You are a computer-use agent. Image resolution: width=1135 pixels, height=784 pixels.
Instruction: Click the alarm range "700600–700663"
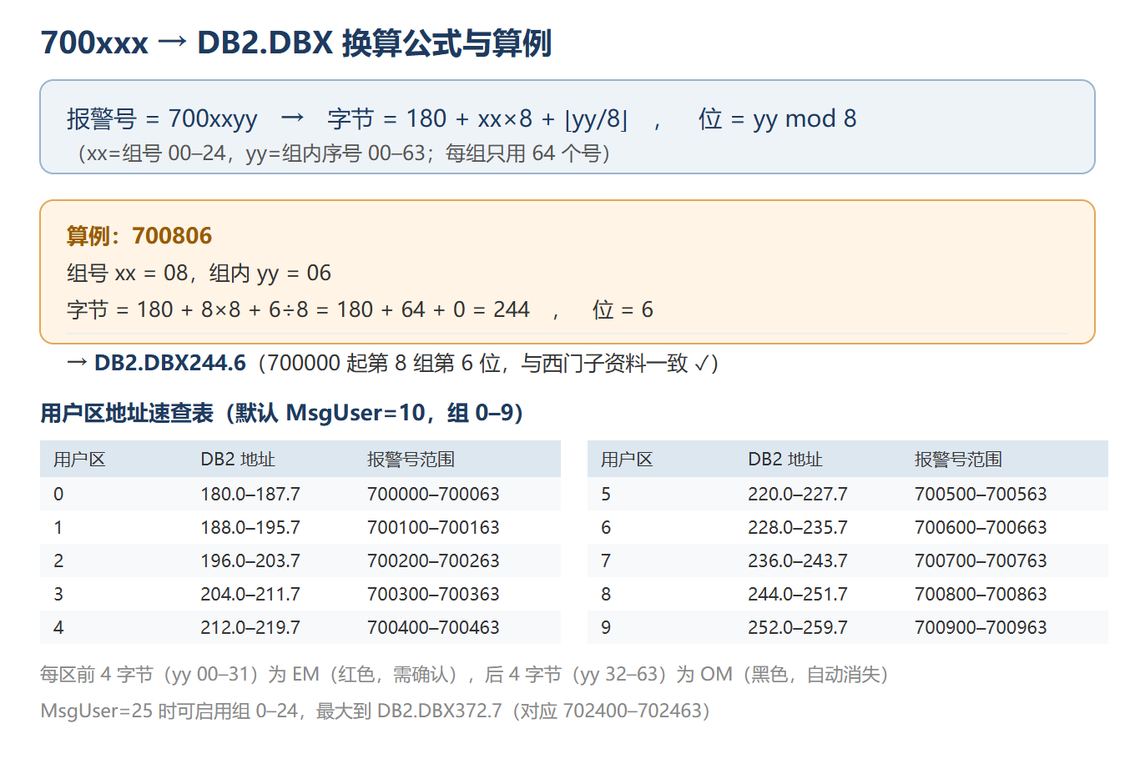981,527
